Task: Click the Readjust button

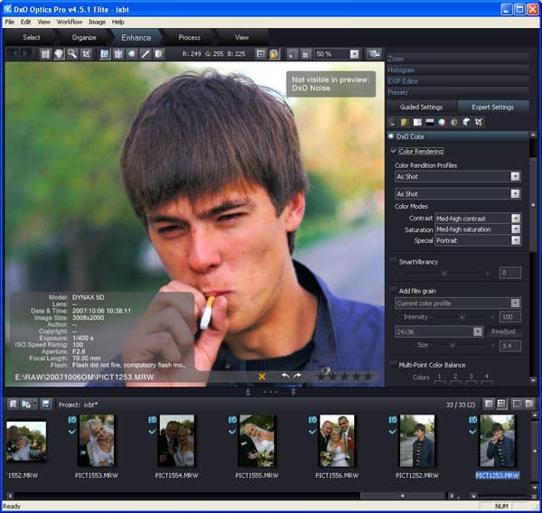Action: (503, 331)
